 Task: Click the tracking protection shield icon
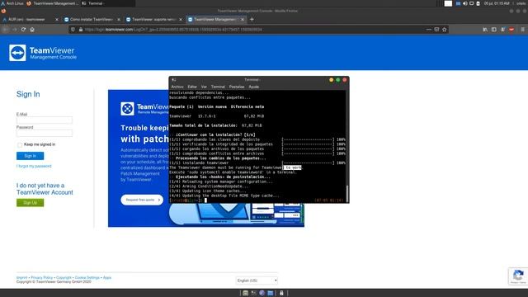tap(73, 30)
